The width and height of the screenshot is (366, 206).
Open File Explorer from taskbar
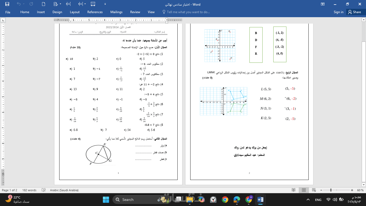(x=190, y=200)
